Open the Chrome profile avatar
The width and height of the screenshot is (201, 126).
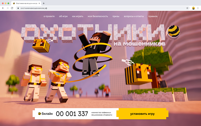193,8
